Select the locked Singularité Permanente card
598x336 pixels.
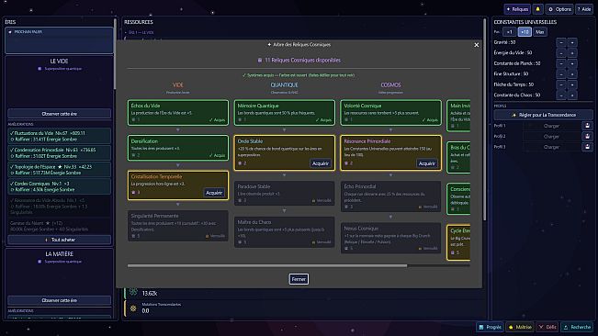click(178, 226)
